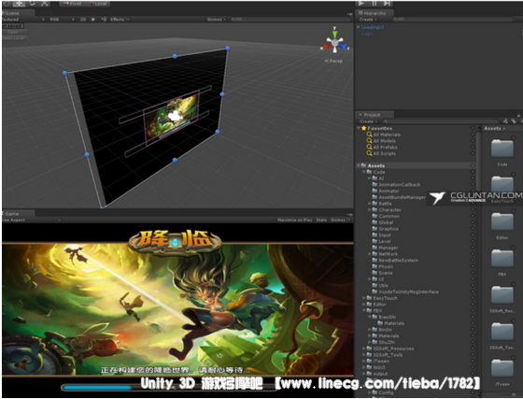
Task: Switch to the Scene tab
Action: tap(18, 13)
